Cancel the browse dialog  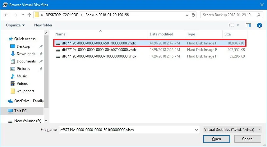pos(248,139)
